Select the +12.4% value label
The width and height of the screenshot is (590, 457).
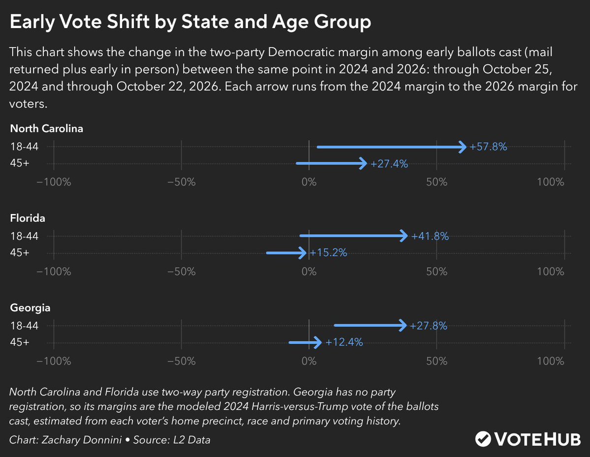344,342
